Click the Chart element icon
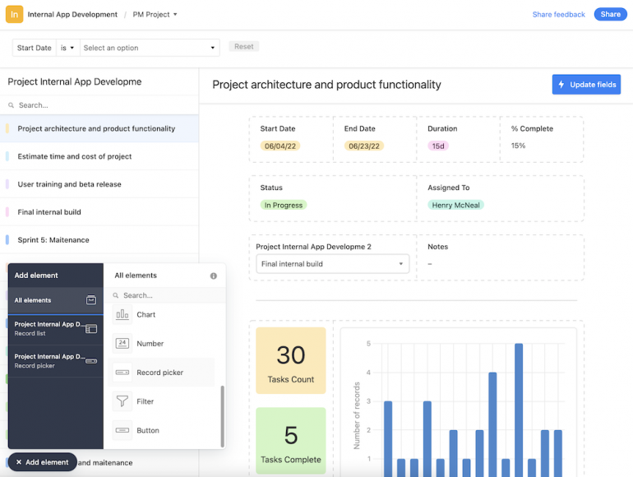The height and width of the screenshot is (477, 633). 122,314
